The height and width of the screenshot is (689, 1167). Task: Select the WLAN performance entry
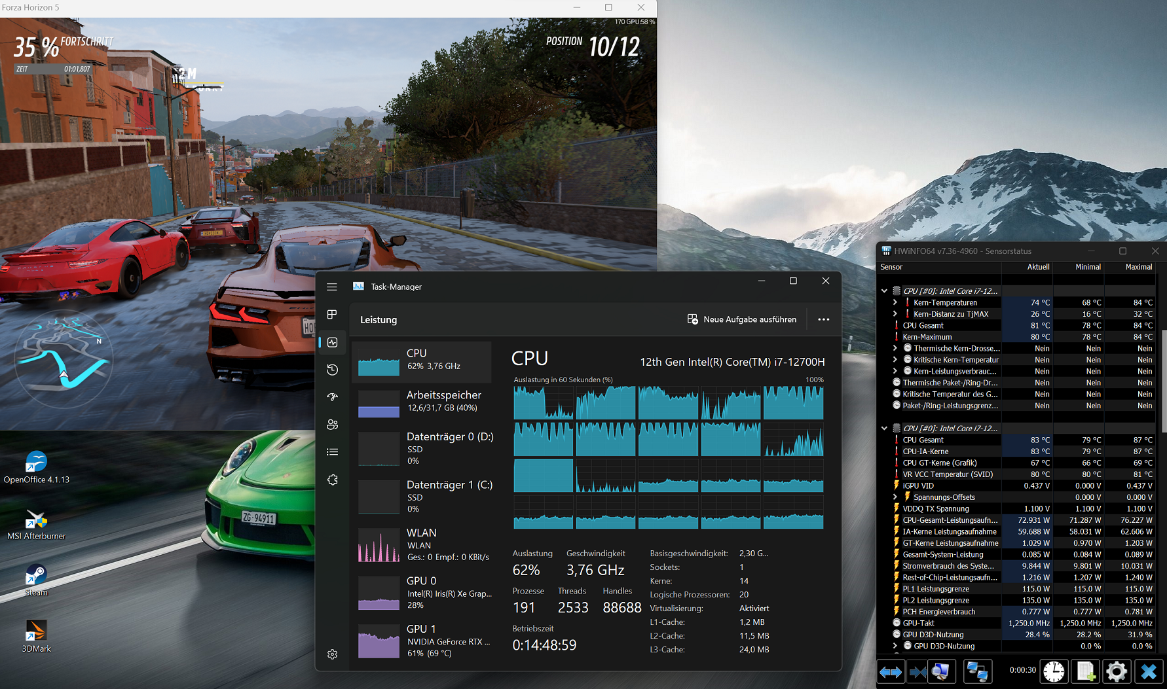pos(422,544)
